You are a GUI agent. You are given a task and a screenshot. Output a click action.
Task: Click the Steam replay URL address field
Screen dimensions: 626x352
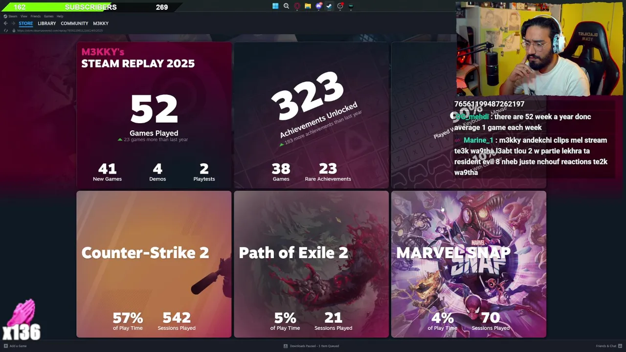point(60,30)
